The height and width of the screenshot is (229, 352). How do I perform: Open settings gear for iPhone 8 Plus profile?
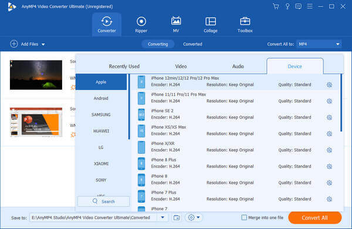(x=329, y=166)
